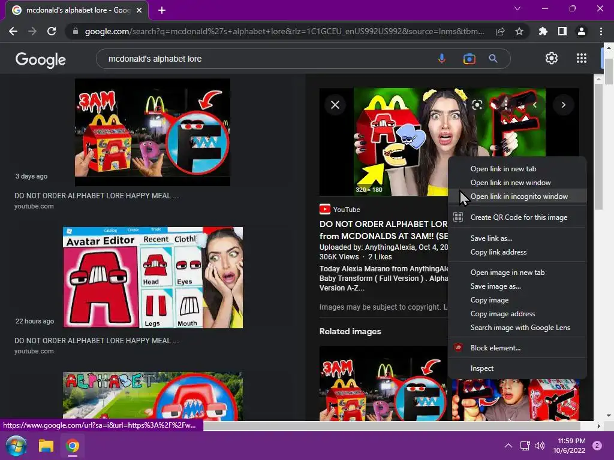Screen dimensions: 614x460
Task: Go to the next preview image
Action: click(564, 105)
